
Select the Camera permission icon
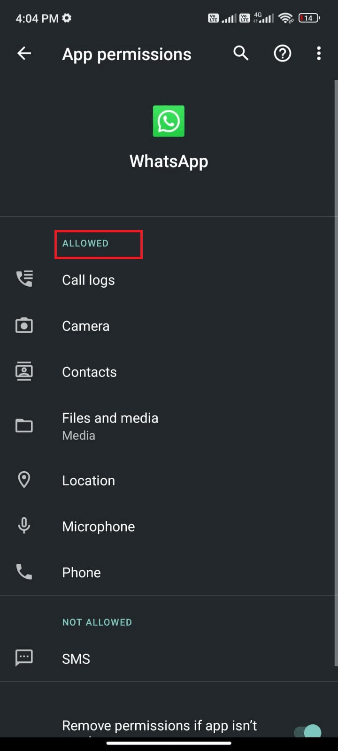pyautogui.click(x=24, y=325)
